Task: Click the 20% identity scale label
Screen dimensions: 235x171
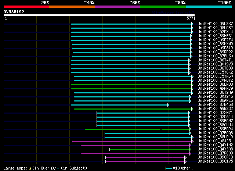Action: coord(45,3)
